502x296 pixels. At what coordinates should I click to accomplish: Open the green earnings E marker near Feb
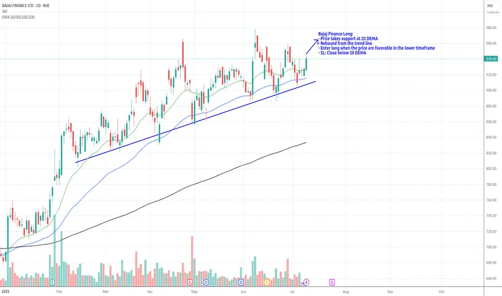click(52, 282)
